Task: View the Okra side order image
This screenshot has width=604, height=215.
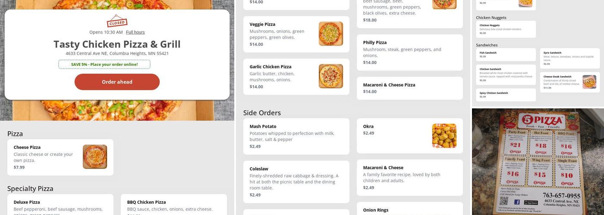Action: point(444,136)
